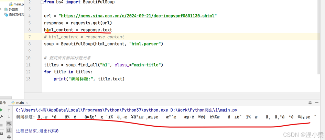
Task: Rerun the main script with the green arrow
Action: 1,110
